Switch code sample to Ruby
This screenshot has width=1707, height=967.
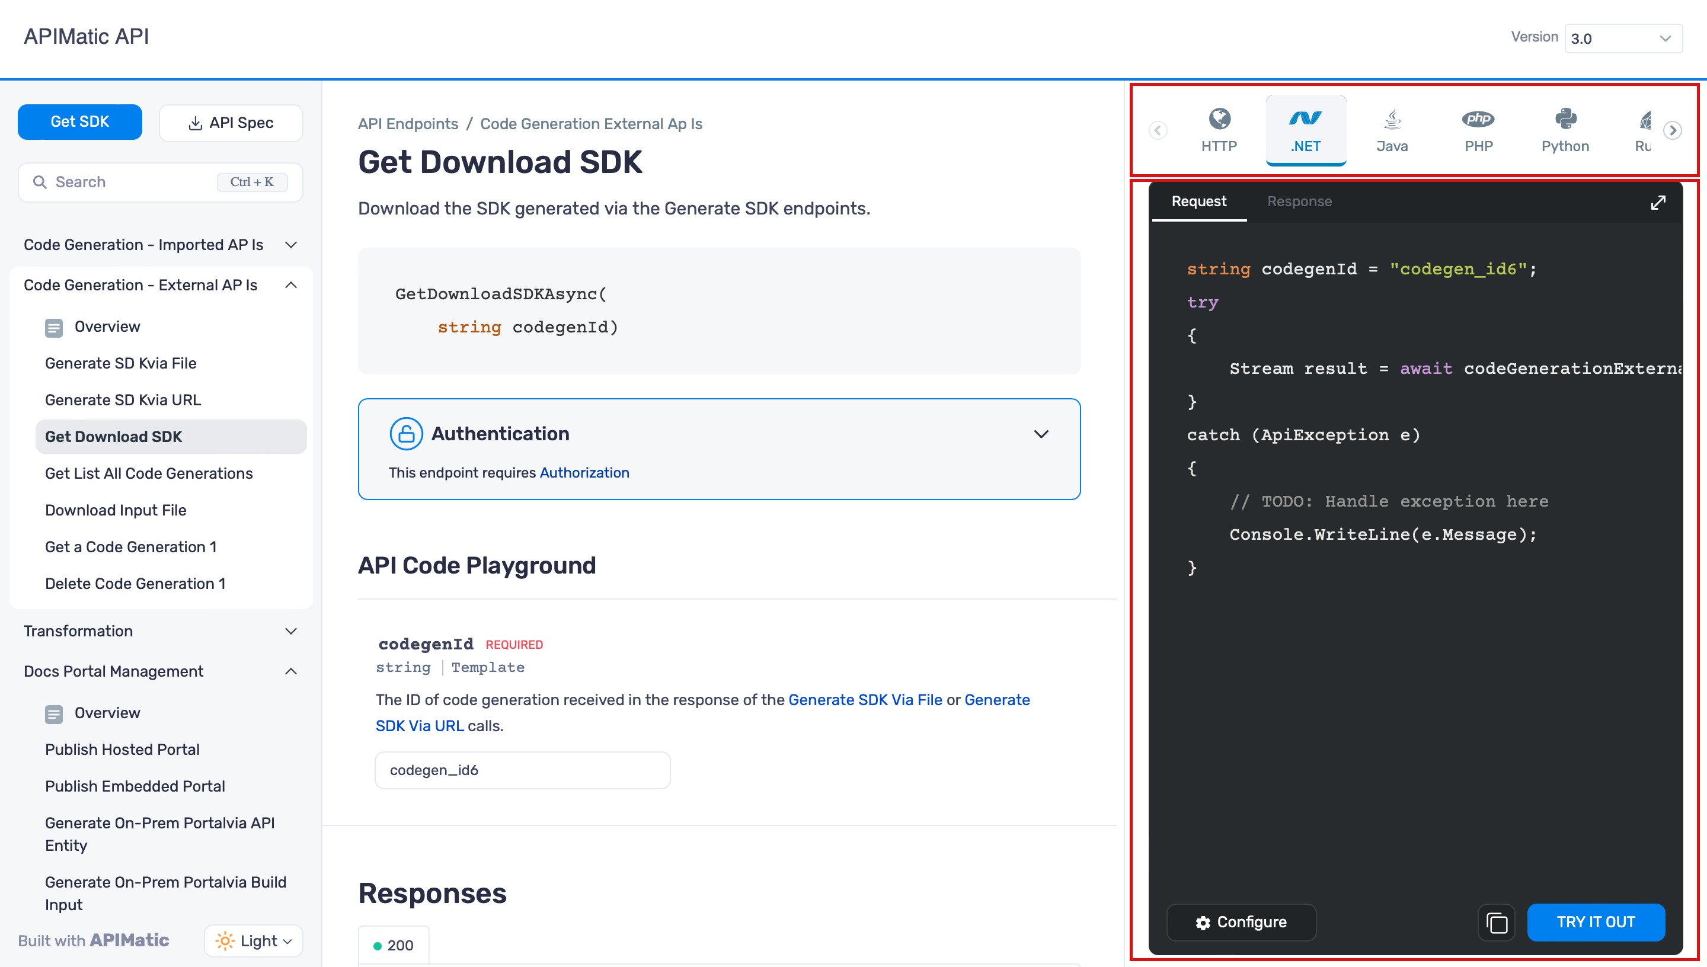coord(1643,130)
